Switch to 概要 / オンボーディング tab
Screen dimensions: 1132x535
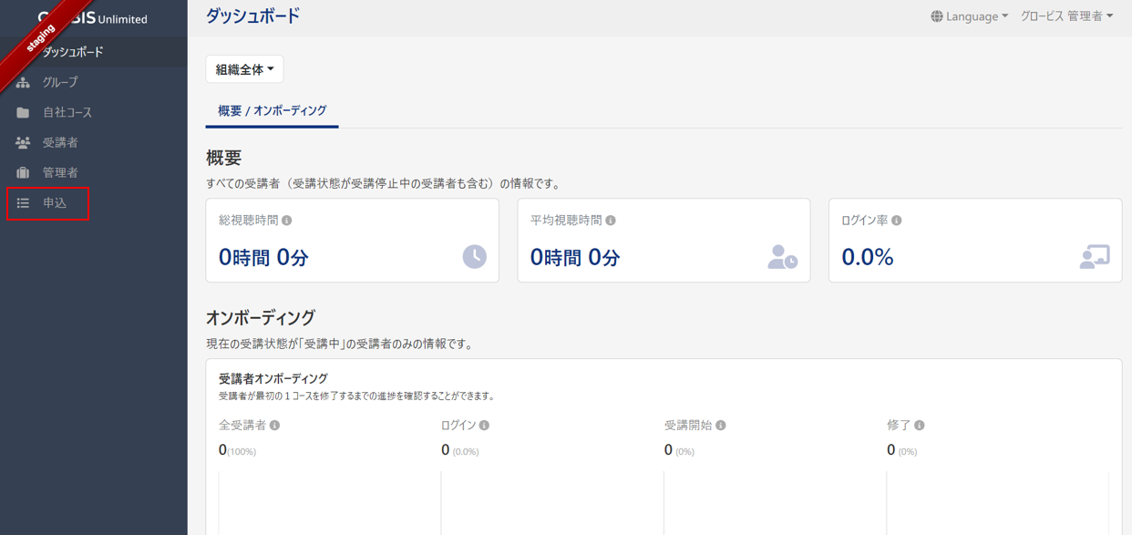click(x=272, y=111)
